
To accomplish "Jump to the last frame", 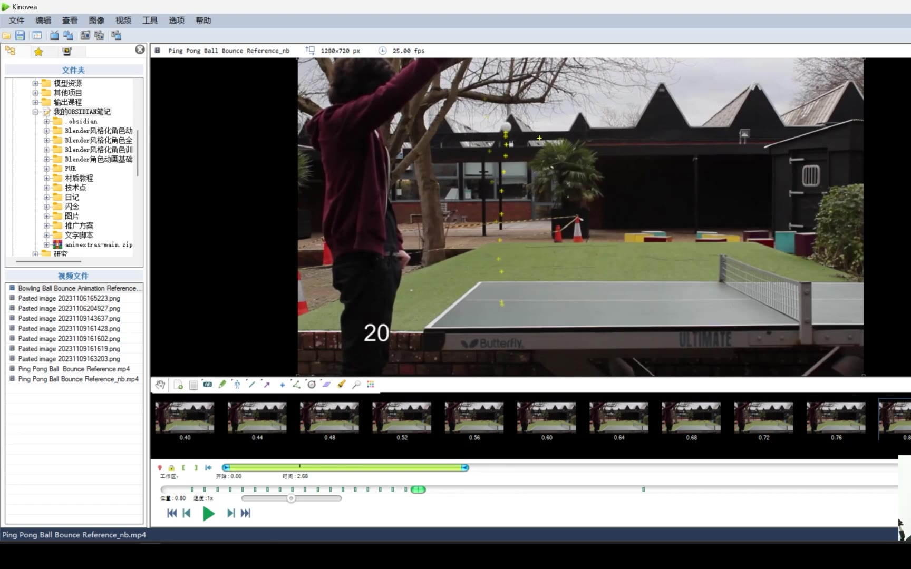I will click(246, 513).
